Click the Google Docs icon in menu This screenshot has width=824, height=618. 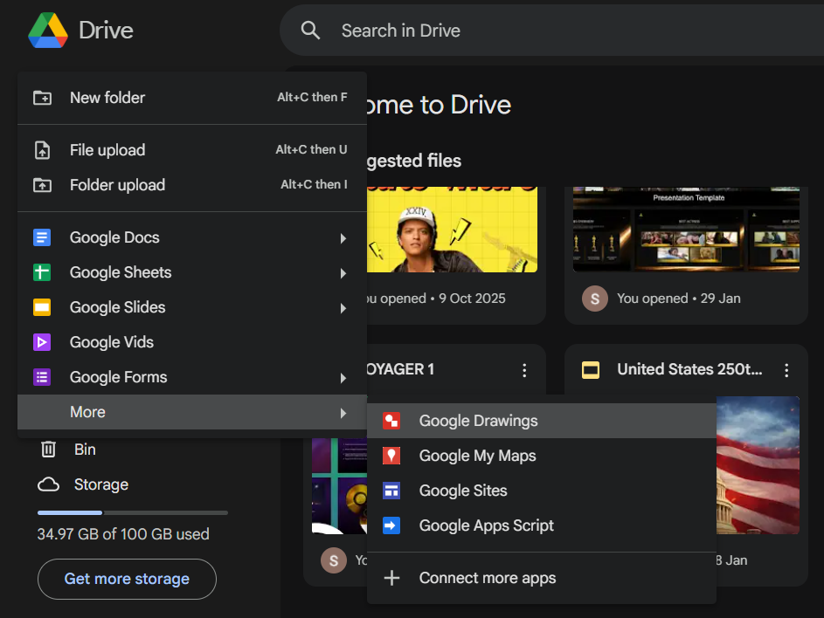point(42,237)
